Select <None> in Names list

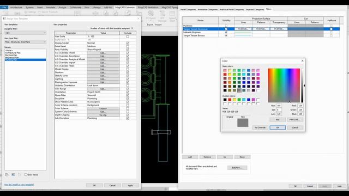(x=9, y=51)
